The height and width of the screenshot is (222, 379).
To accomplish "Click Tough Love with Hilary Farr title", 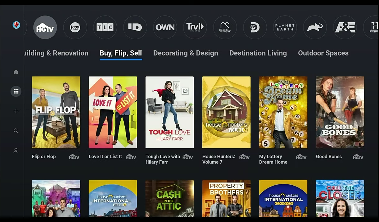I will [x=163, y=159].
